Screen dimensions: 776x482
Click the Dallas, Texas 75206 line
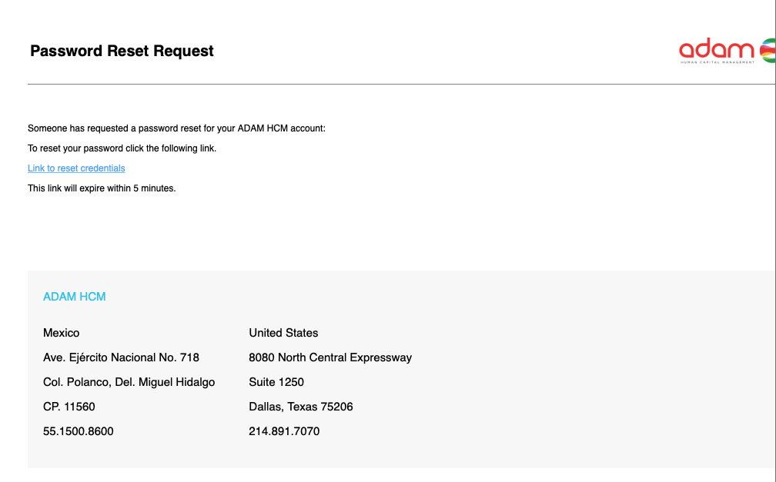(301, 407)
